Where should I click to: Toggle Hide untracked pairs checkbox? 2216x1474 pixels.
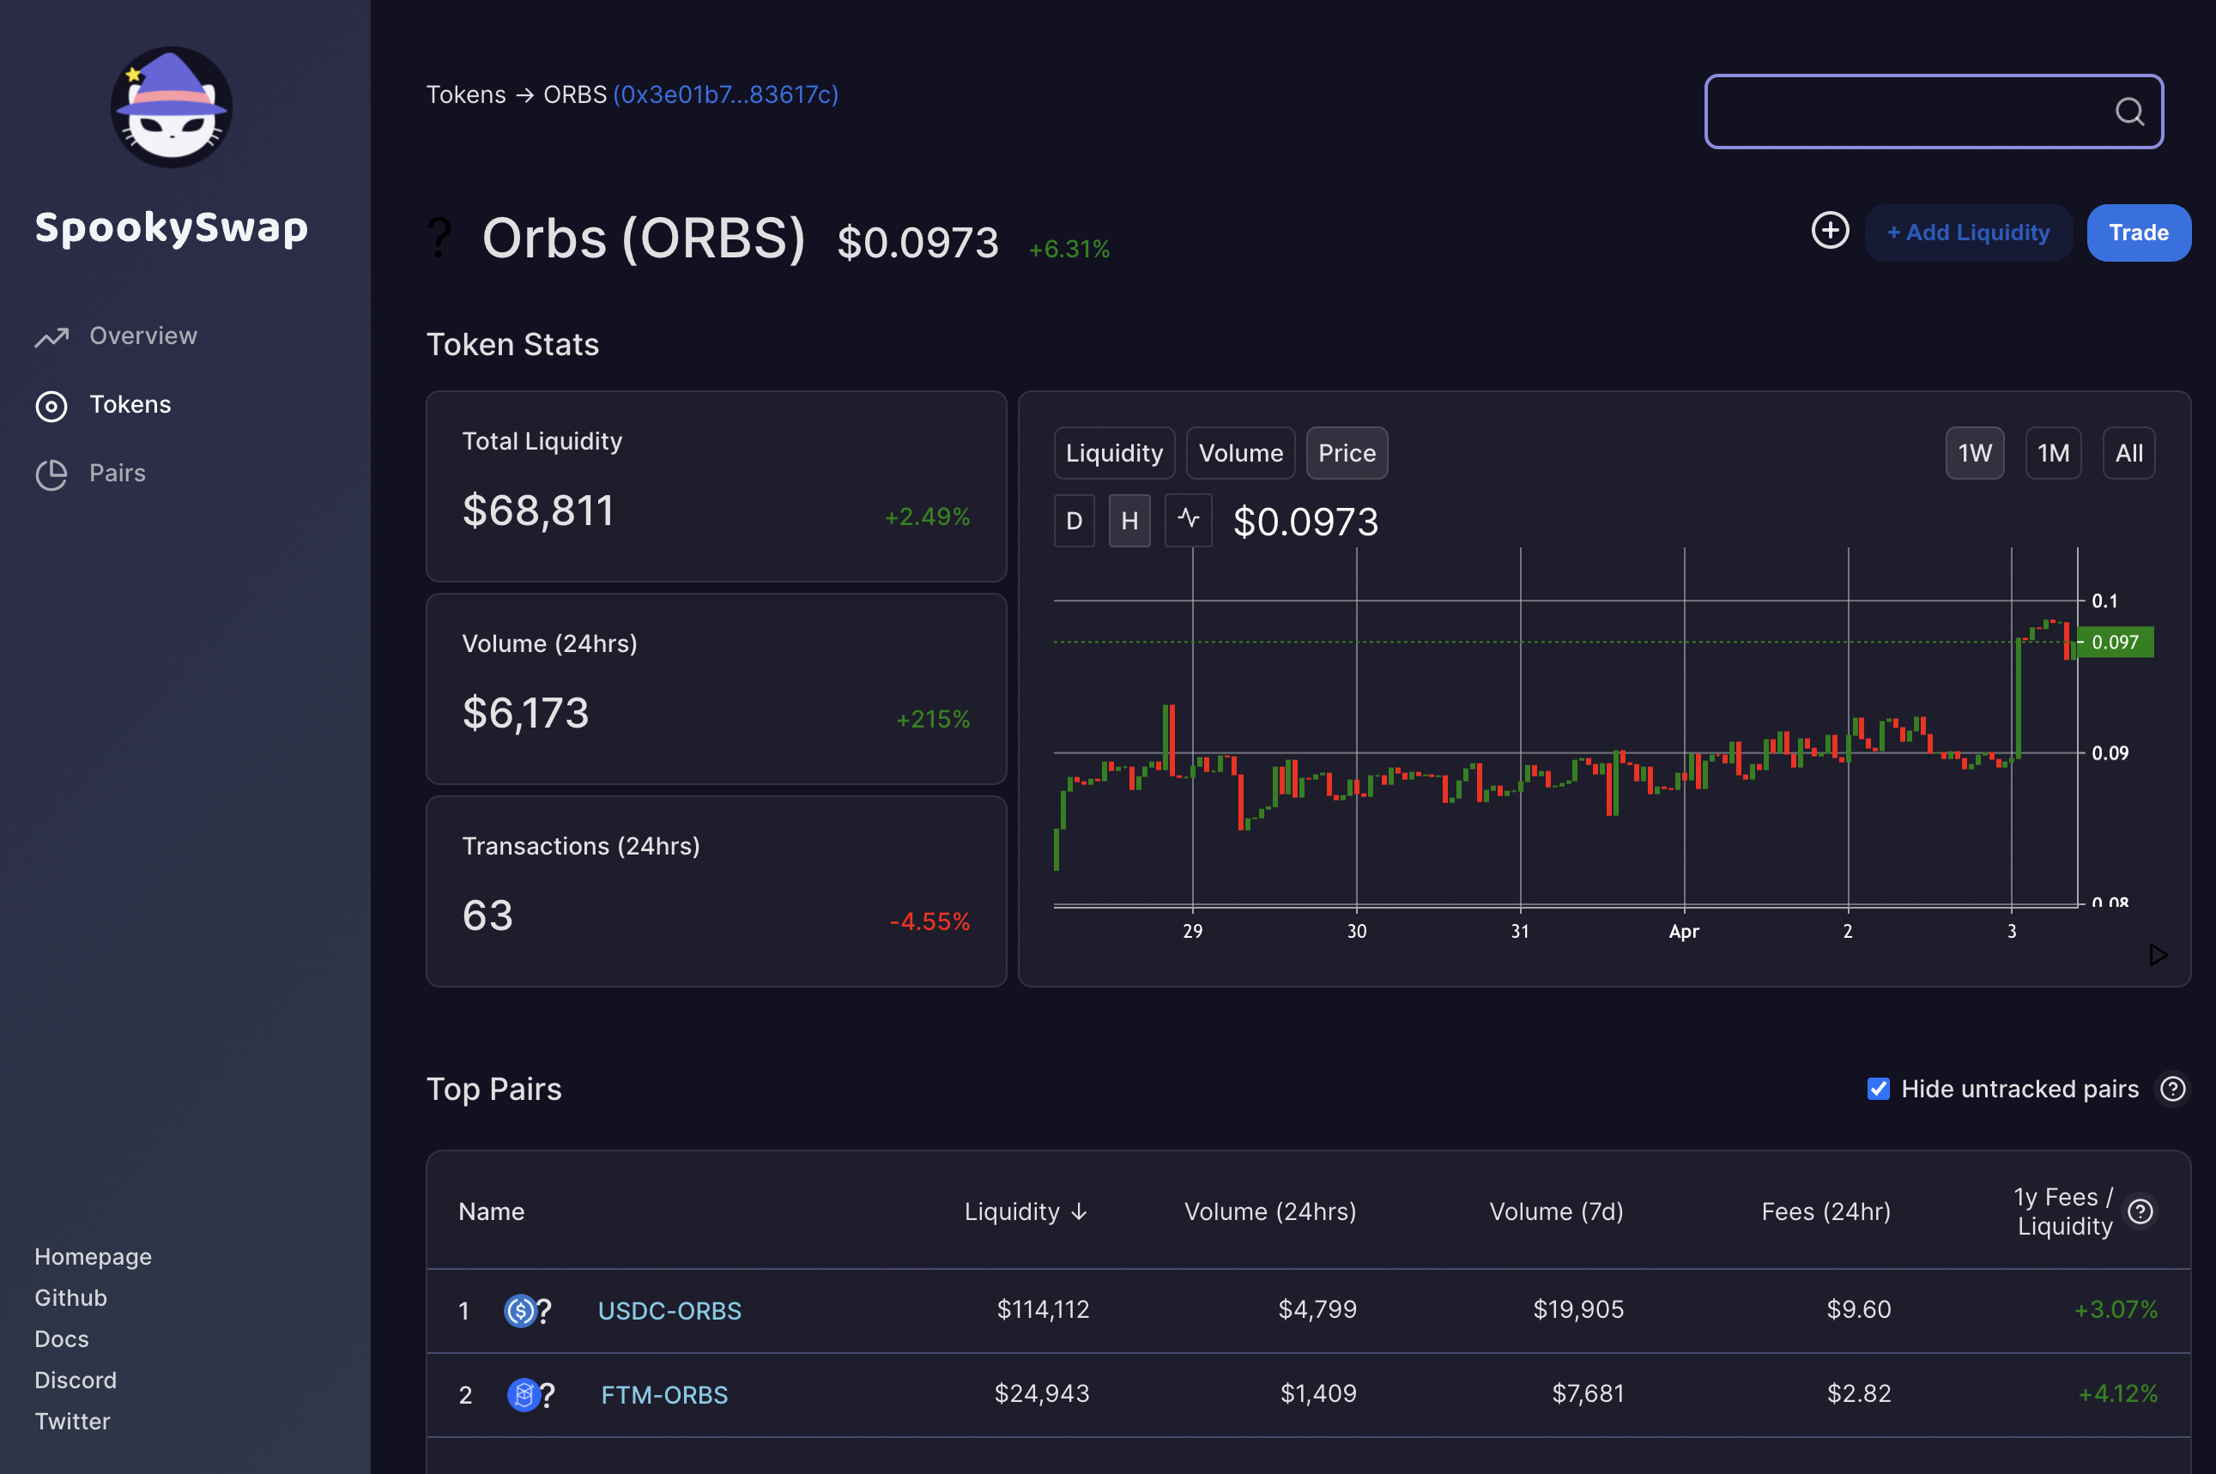pyautogui.click(x=1878, y=1089)
